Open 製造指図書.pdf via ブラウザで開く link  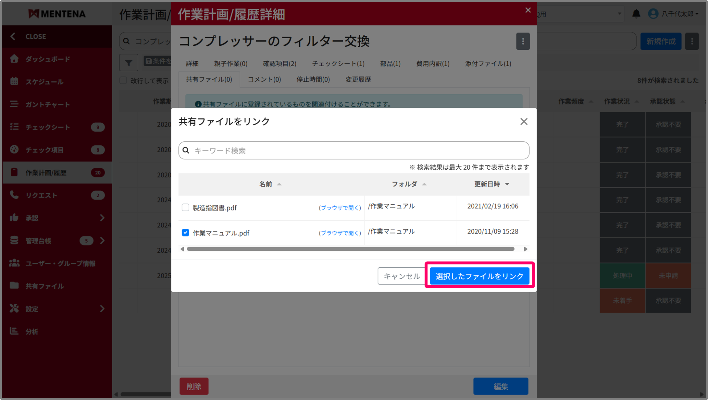point(340,208)
